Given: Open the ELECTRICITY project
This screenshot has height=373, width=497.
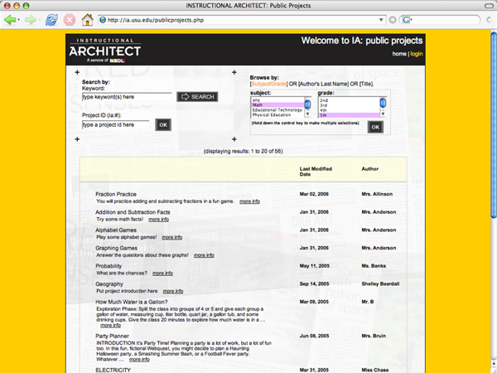Looking at the screenshot, I should point(113,371).
